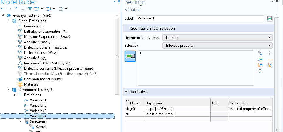
Task: Click the eye icon in Model Builder toolbar
Action: (30, 9)
